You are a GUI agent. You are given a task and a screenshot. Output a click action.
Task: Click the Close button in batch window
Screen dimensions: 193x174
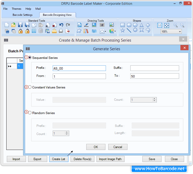pyautogui.click(x=174, y=159)
